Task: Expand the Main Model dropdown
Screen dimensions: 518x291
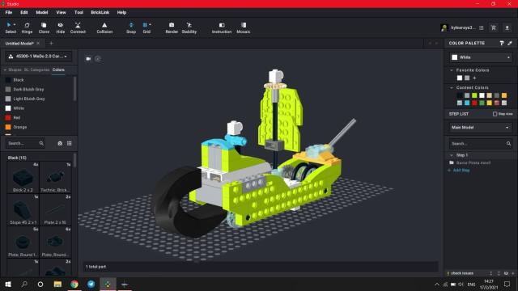Action: 481,128
